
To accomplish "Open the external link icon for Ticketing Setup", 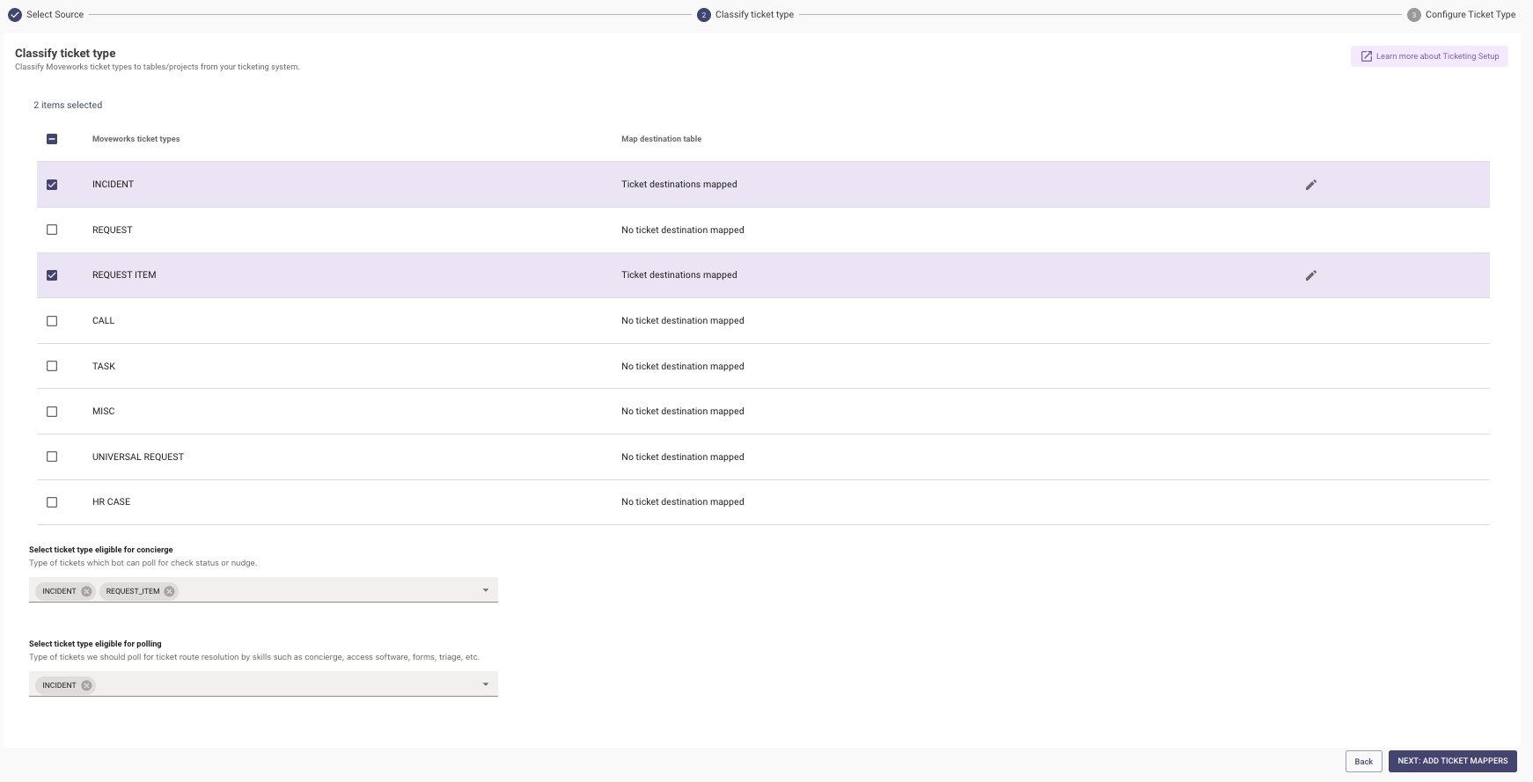I will click(1366, 56).
